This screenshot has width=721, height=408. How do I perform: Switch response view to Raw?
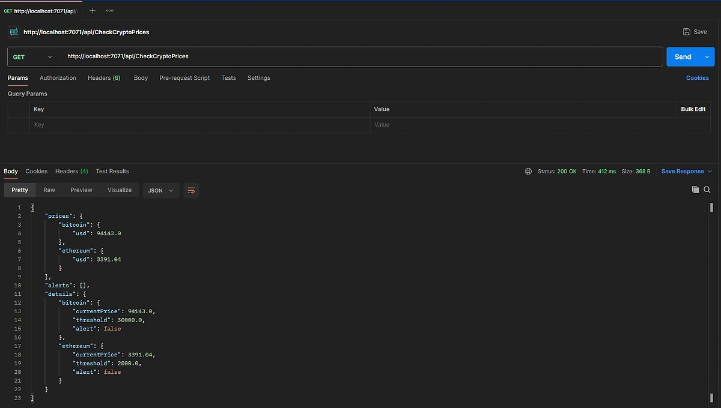[x=49, y=190]
